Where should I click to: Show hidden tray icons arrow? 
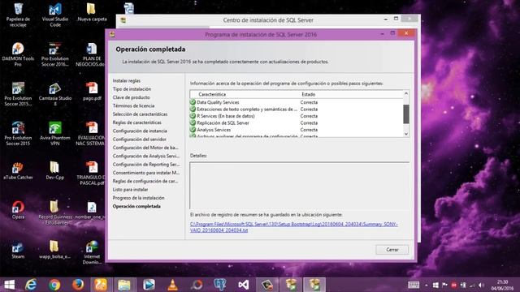(426, 285)
